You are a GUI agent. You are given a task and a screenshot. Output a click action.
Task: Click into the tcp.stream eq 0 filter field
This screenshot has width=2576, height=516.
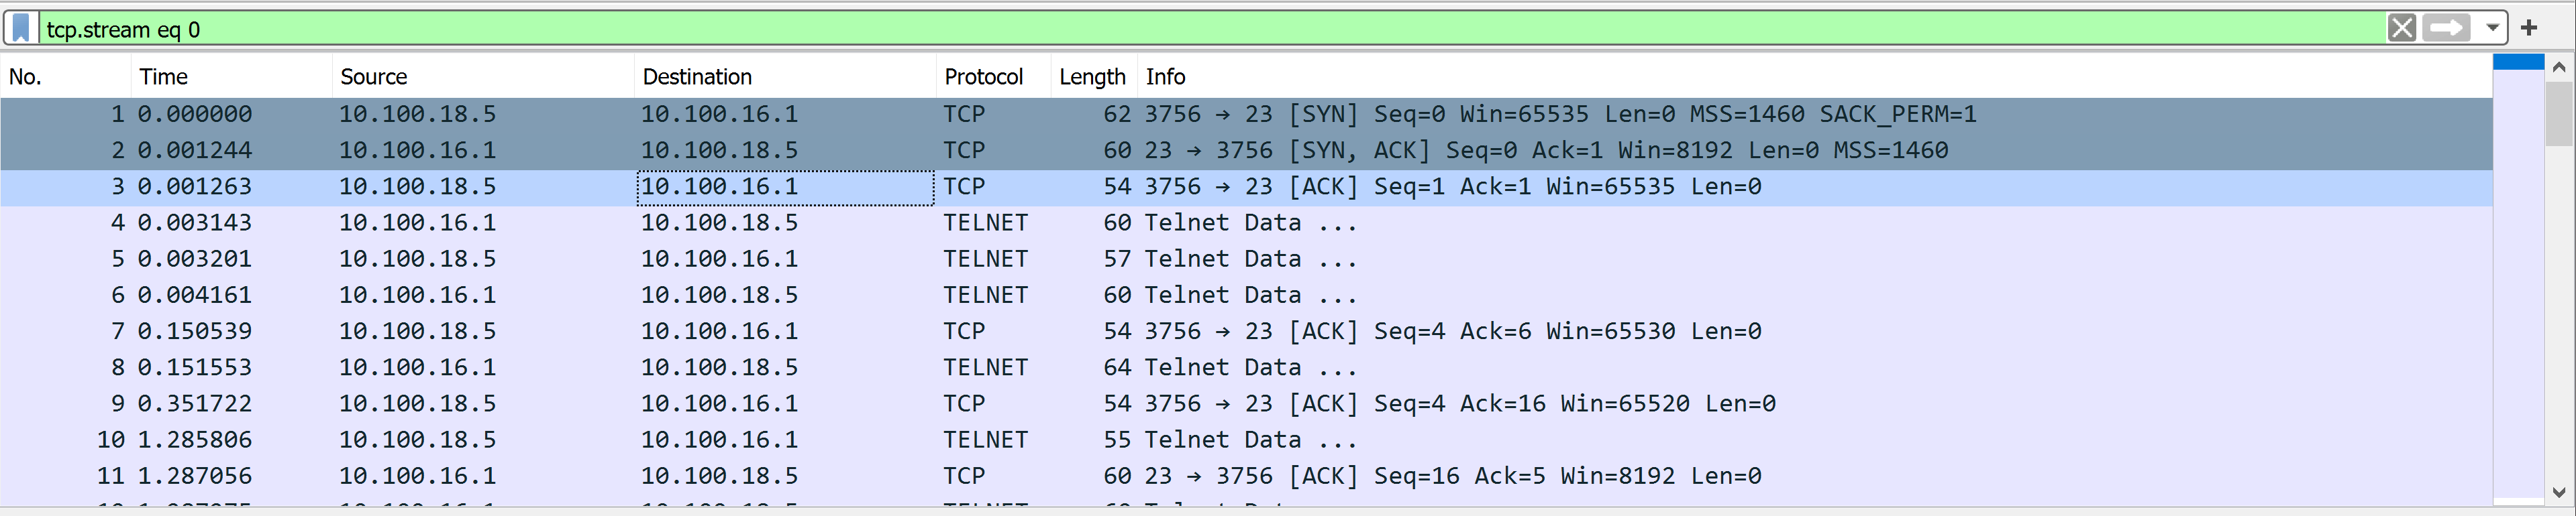[x=1200, y=29]
